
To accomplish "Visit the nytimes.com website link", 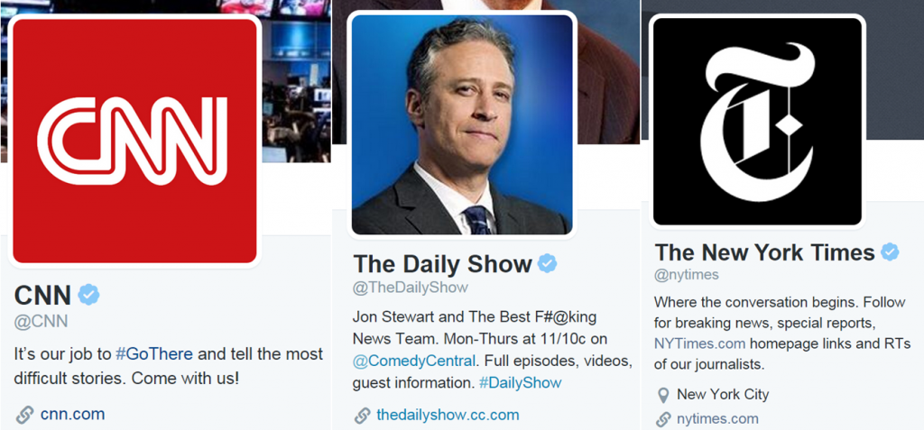I will [x=717, y=419].
